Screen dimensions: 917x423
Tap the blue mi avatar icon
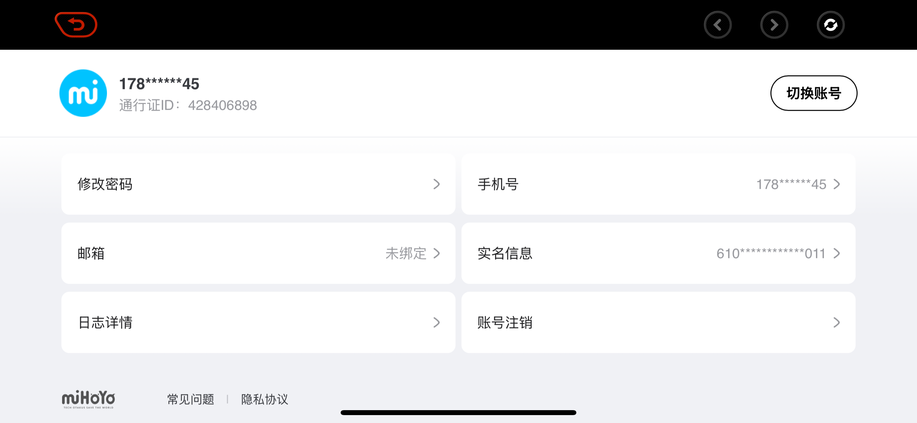tap(83, 93)
